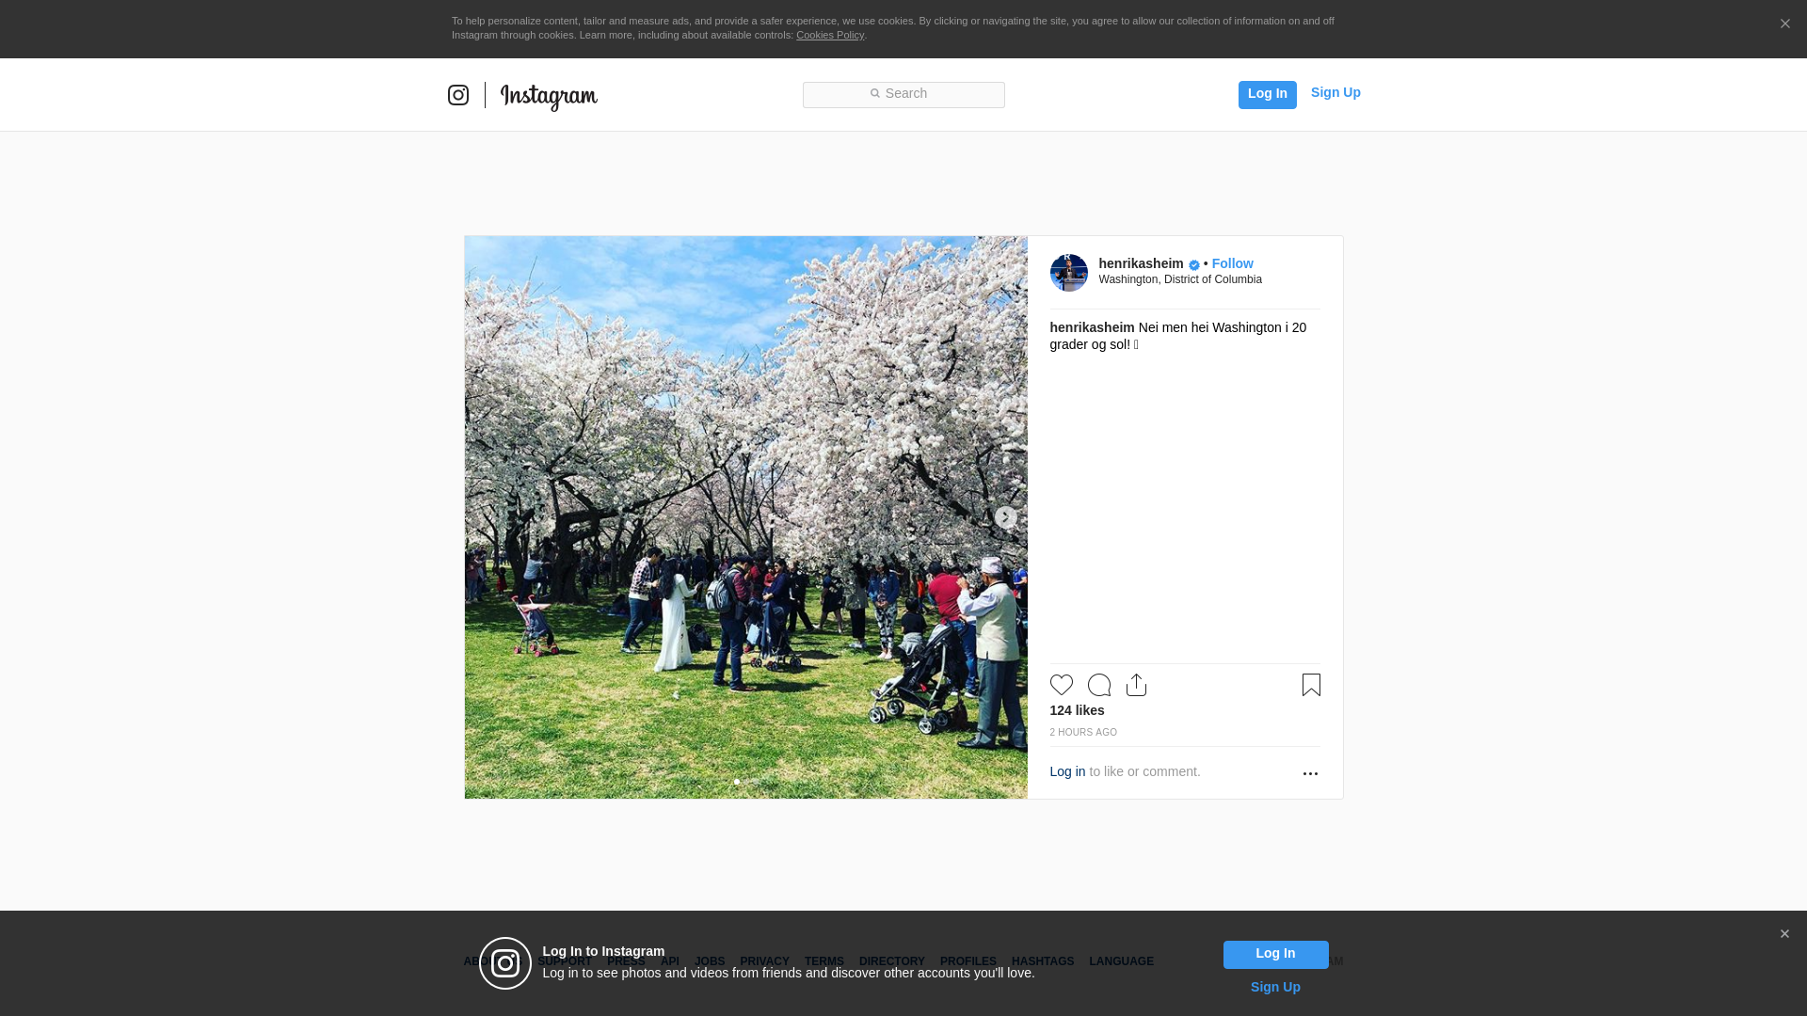
Task: Close the bottom Log In to Instagram banner
Action: click(1784, 934)
